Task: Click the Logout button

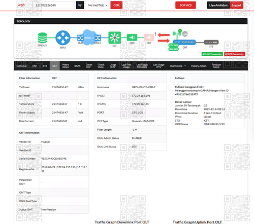Action: pos(236,5)
